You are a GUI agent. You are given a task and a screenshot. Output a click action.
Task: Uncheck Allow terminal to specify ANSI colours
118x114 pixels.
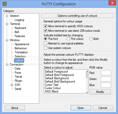point(45,26)
